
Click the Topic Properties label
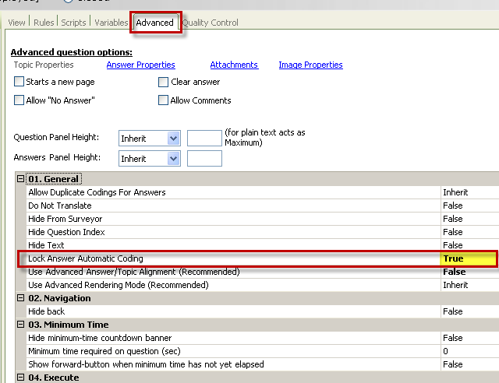[x=44, y=65]
